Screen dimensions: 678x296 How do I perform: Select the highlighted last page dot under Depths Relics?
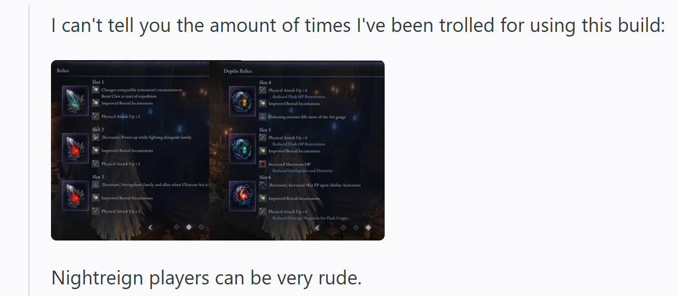pyautogui.click(x=368, y=228)
